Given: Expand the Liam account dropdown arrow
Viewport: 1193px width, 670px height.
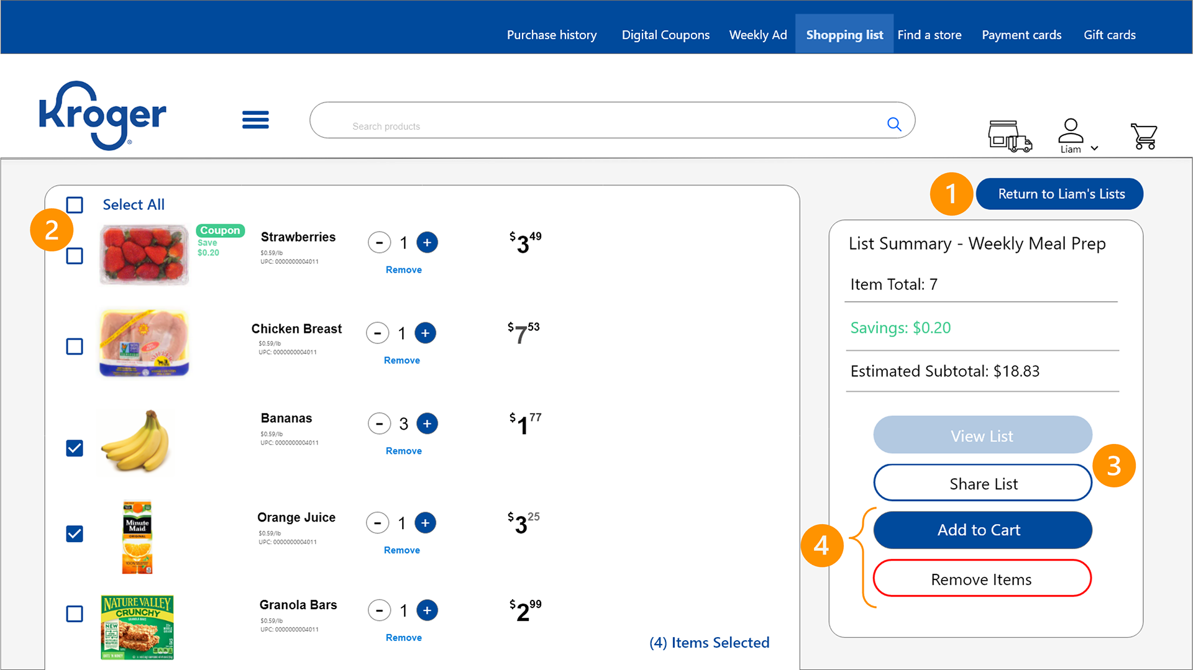Looking at the screenshot, I should (1095, 148).
